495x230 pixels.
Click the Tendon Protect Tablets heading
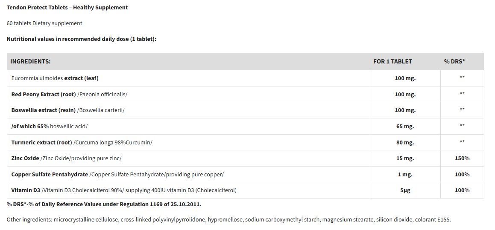pos(67,7)
